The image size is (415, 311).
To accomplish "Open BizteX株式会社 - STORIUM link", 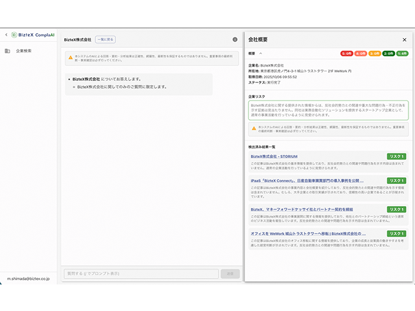I will tap(274, 157).
